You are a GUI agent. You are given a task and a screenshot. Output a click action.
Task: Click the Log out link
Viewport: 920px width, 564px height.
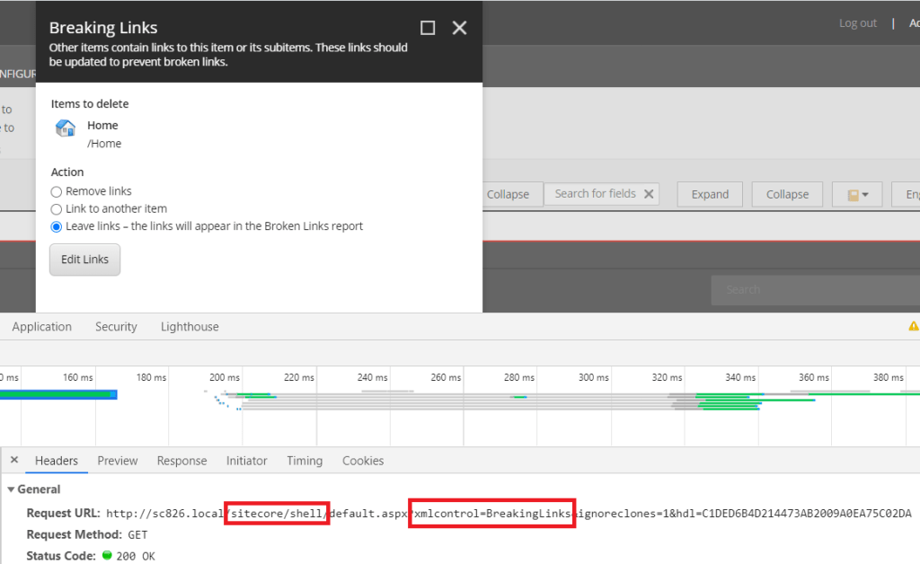(857, 23)
